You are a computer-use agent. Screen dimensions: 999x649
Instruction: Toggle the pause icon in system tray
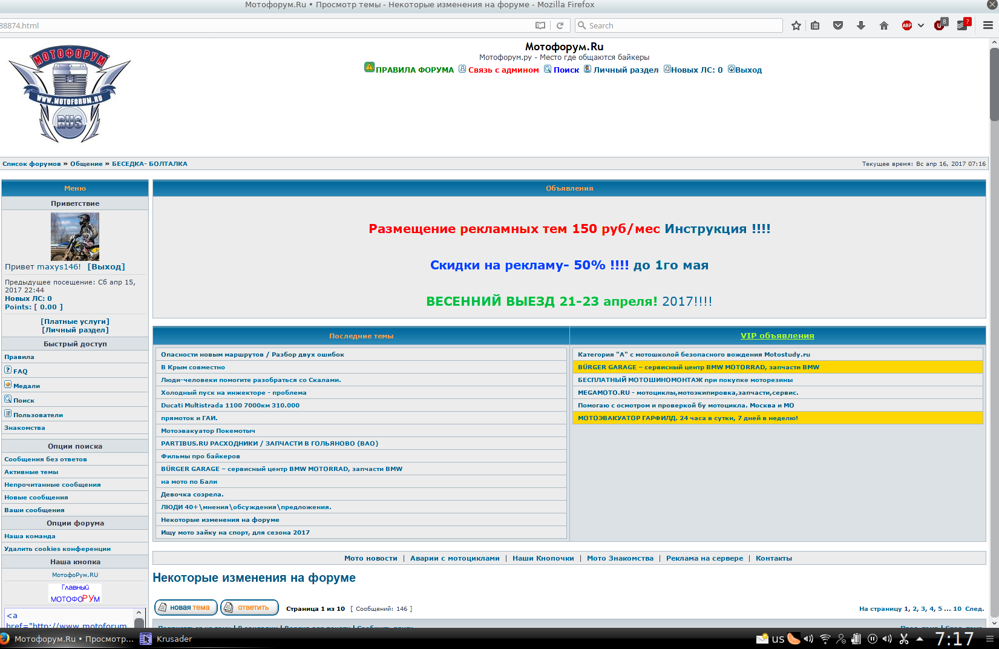(873, 639)
